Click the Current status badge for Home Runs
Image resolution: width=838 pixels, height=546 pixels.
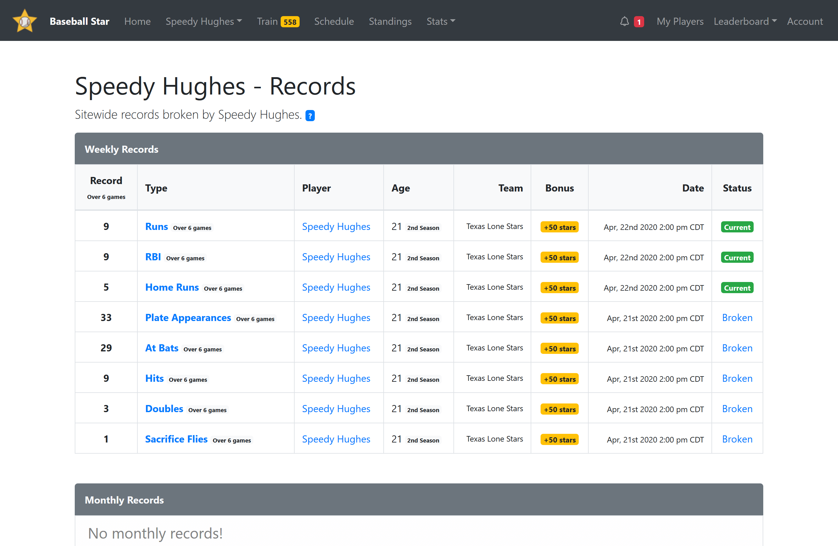(737, 288)
